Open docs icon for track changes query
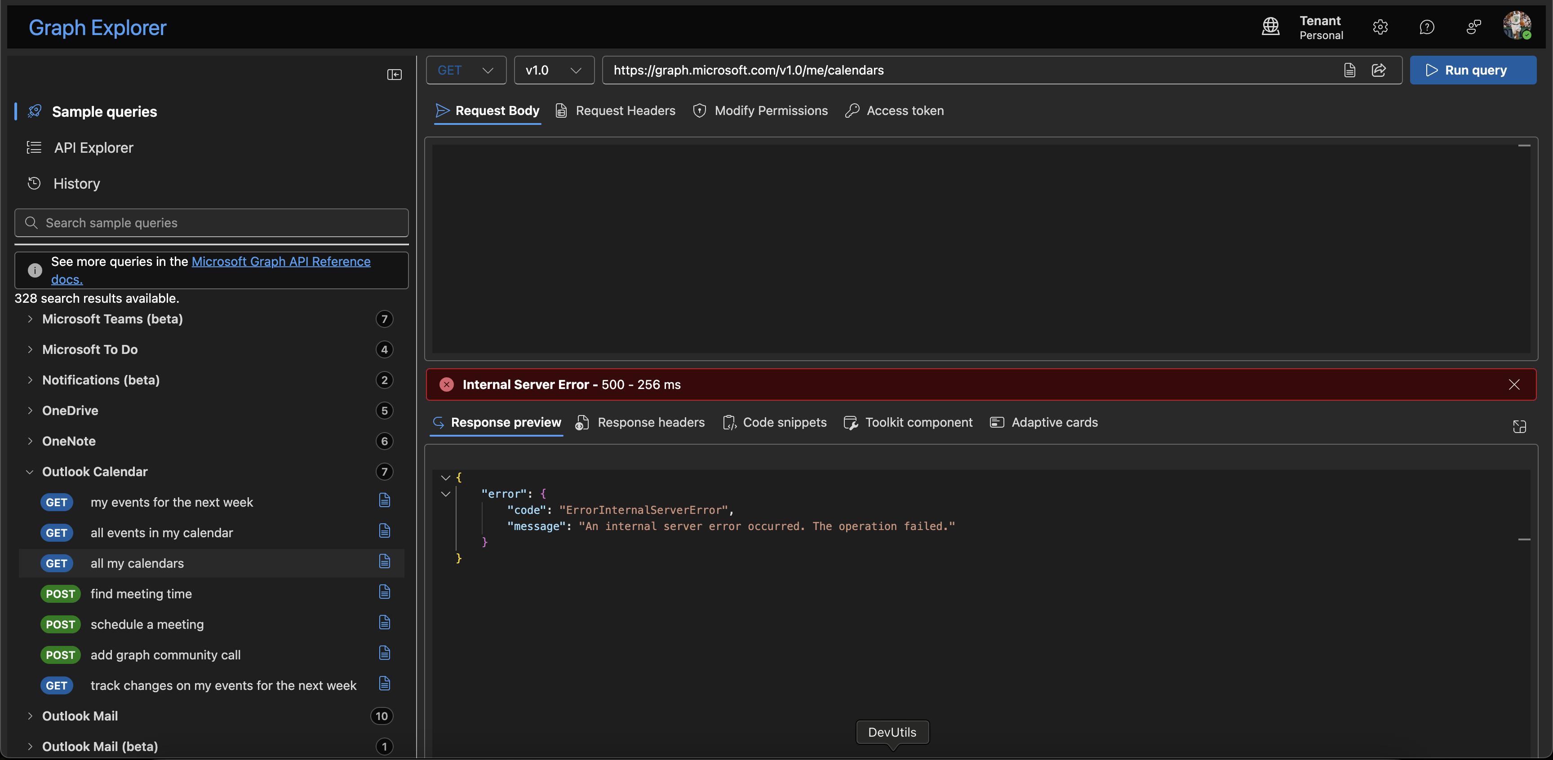 [384, 684]
